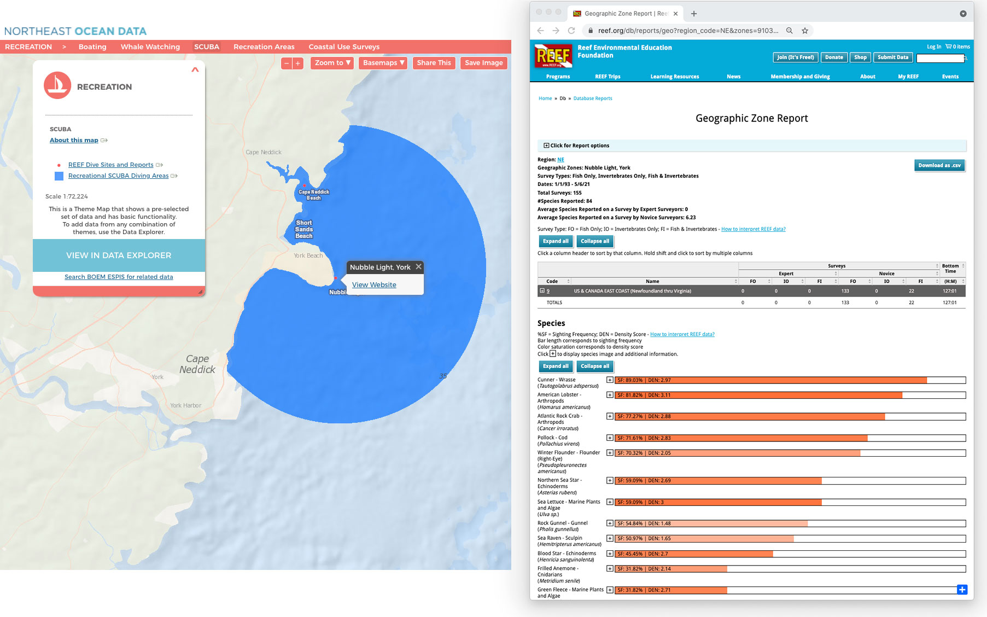Click Join (It's Free!) button
Image resolution: width=987 pixels, height=617 pixels.
(796, 57)
